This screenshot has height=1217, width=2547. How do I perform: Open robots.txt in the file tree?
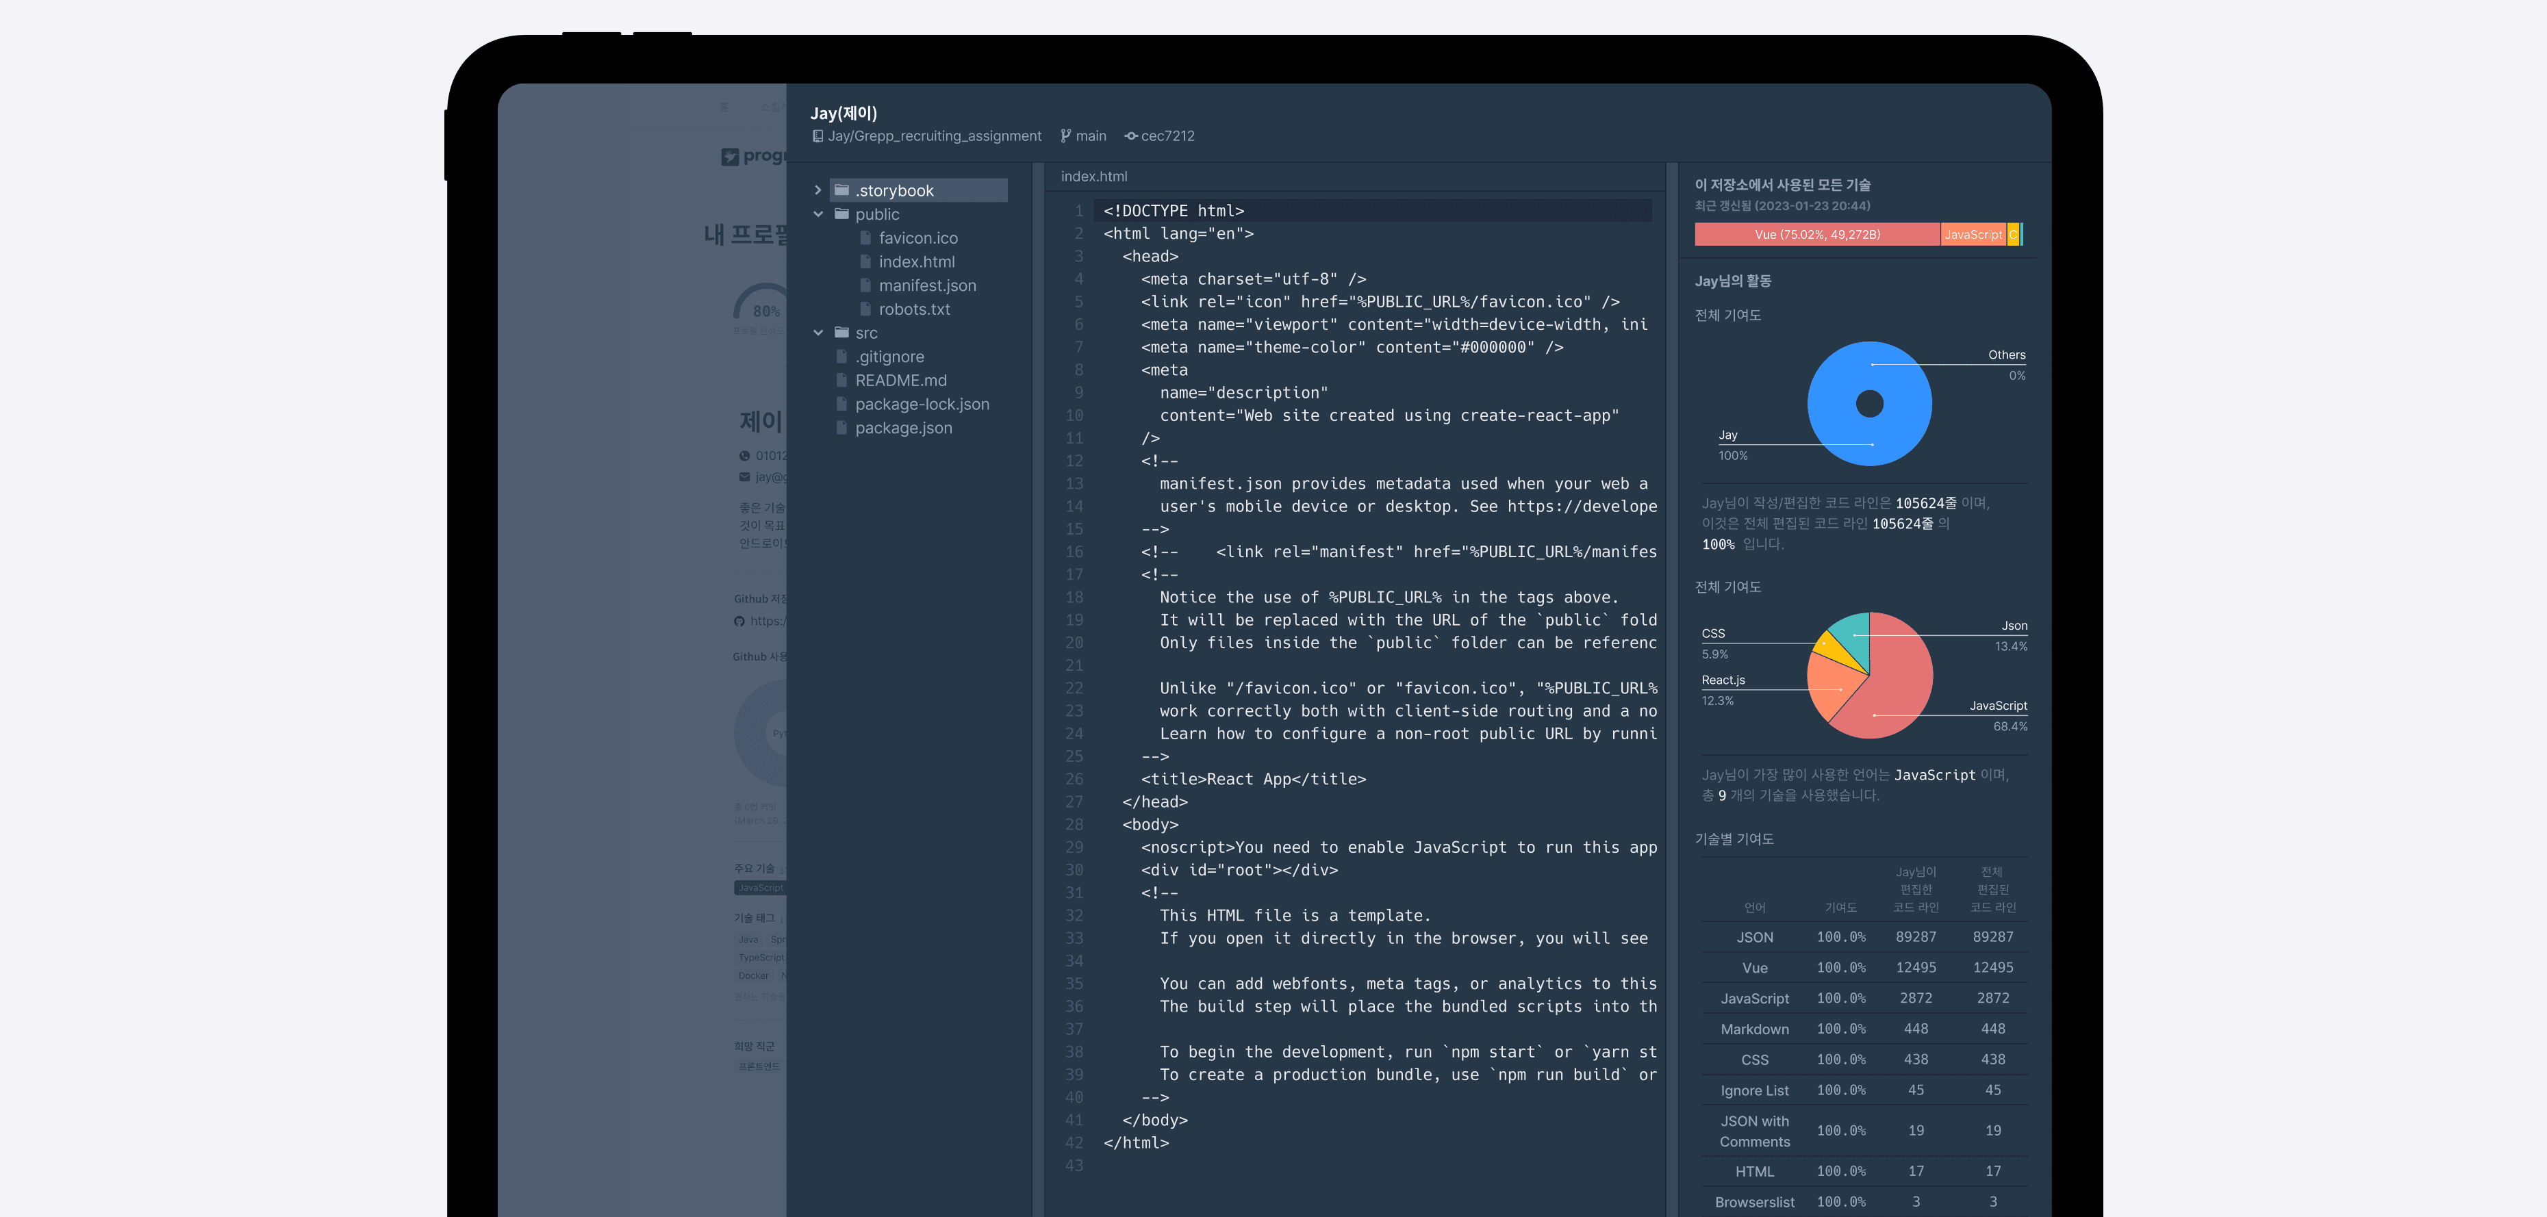(x=913, y=309)
